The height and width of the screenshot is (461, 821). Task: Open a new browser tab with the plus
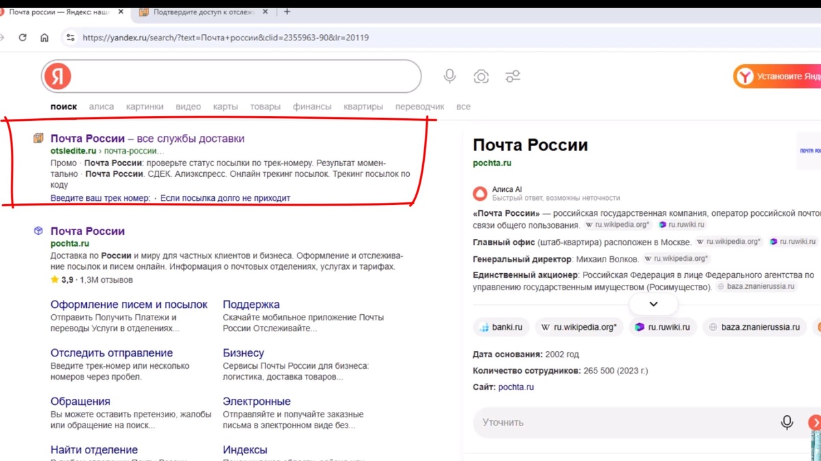pyautogui.click(x=287, y=11)
